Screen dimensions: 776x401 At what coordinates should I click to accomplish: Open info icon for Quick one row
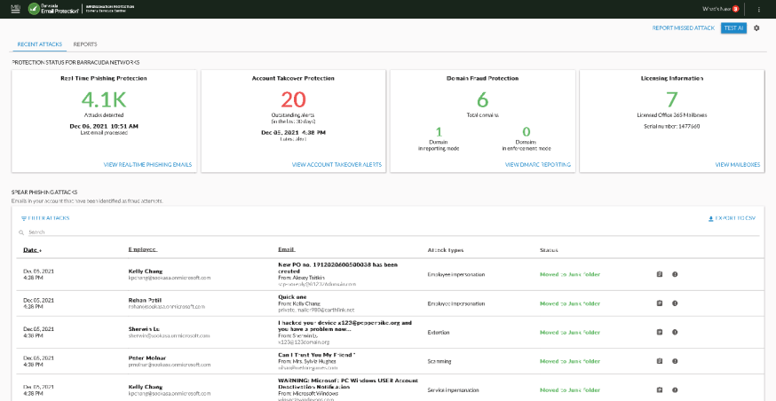click(675, 303)
